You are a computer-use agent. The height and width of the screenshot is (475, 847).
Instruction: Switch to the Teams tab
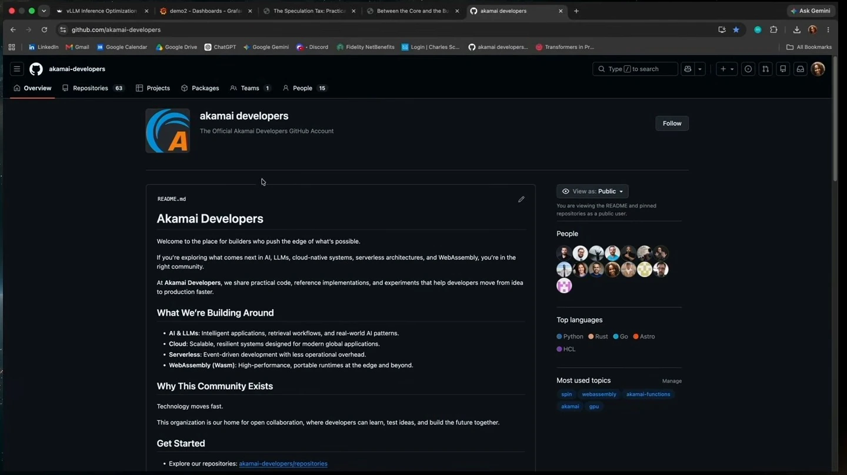point(250,88)
